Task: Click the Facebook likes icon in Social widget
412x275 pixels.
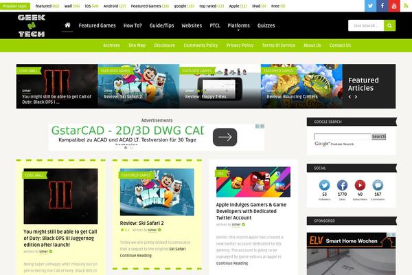Action: coord(342,185)
